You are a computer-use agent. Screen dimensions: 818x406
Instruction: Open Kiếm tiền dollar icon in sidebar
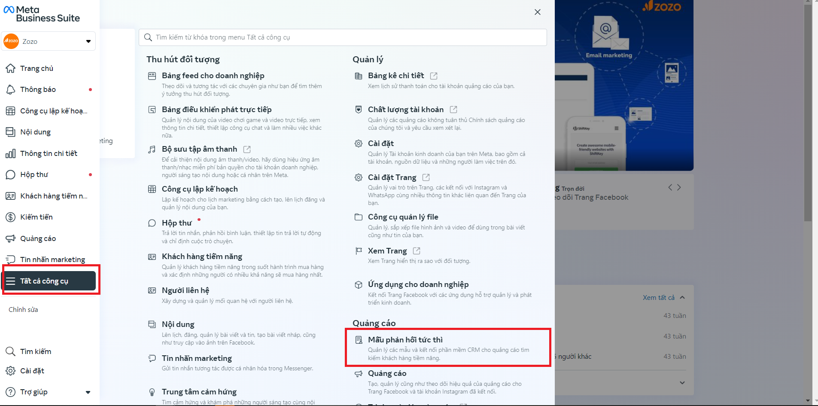[x=10, y=217]
